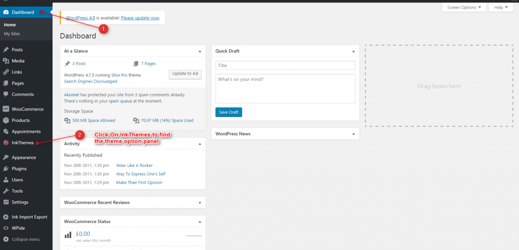Expand the WordPress News widget

[353, 134]
